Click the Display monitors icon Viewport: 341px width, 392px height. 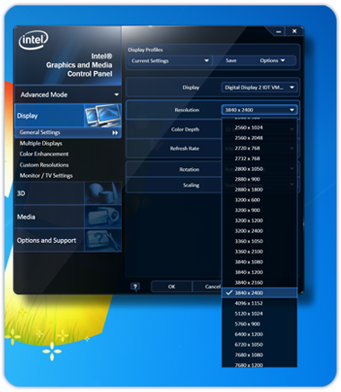103,115
